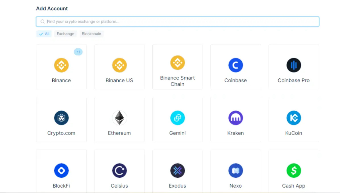Click the Coinbase Pro icon

click(x=294, y=65)
